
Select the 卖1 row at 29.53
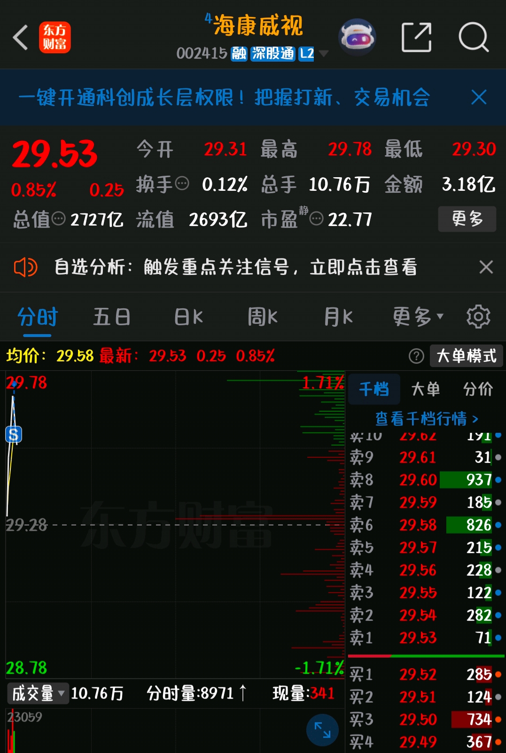426,637
